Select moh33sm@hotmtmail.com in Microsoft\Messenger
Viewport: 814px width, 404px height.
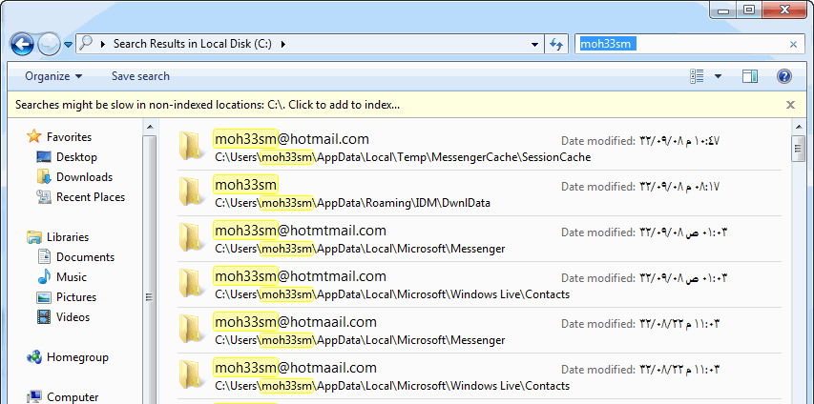pos(479,238)
